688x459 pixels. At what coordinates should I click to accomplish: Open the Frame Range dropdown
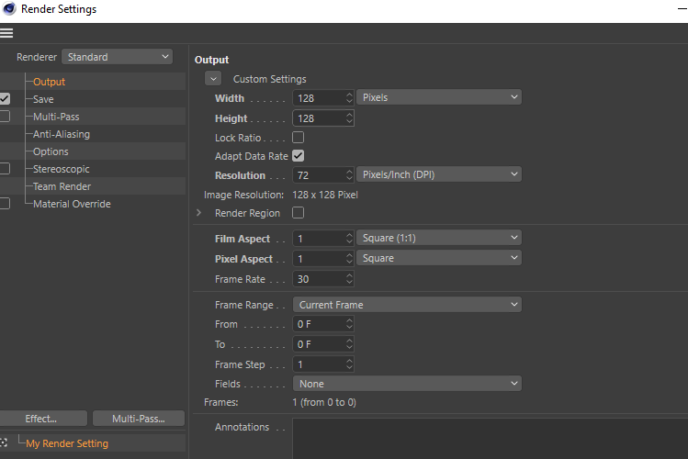(407, 305)
